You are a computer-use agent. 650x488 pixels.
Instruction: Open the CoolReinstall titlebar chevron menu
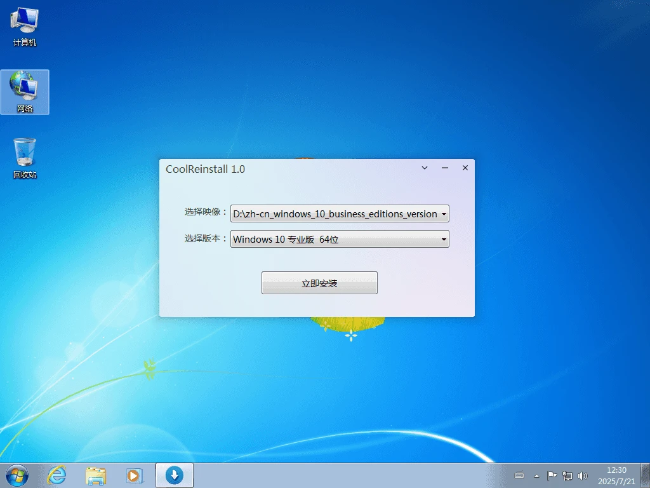pos(424,168)
